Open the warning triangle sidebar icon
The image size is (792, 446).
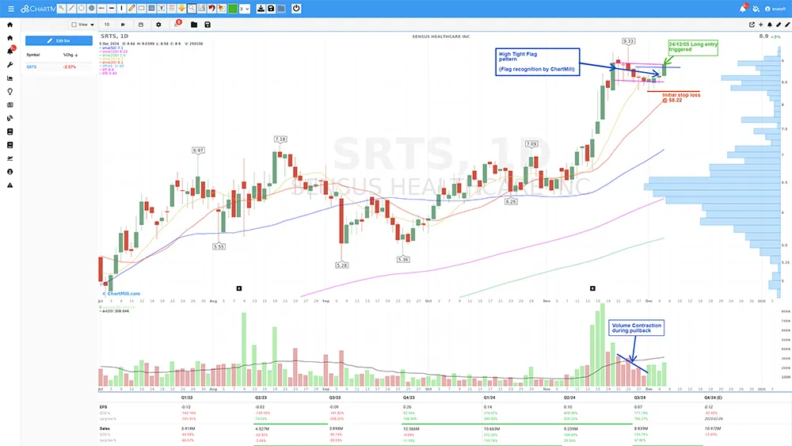pos(10,185)
